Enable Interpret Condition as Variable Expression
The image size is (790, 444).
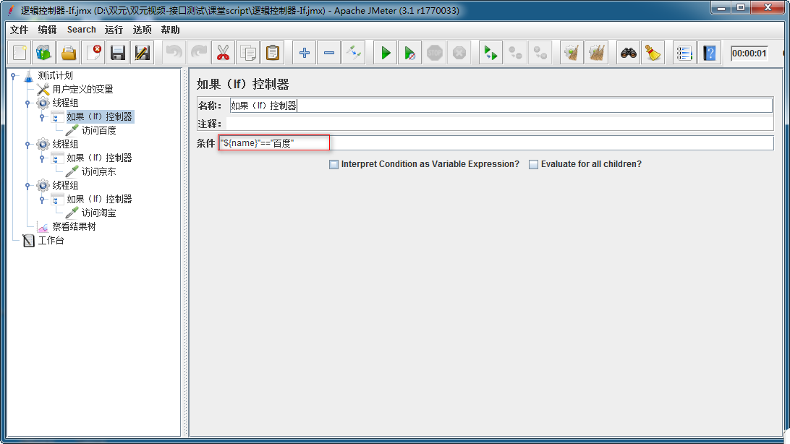coord(334,164)
